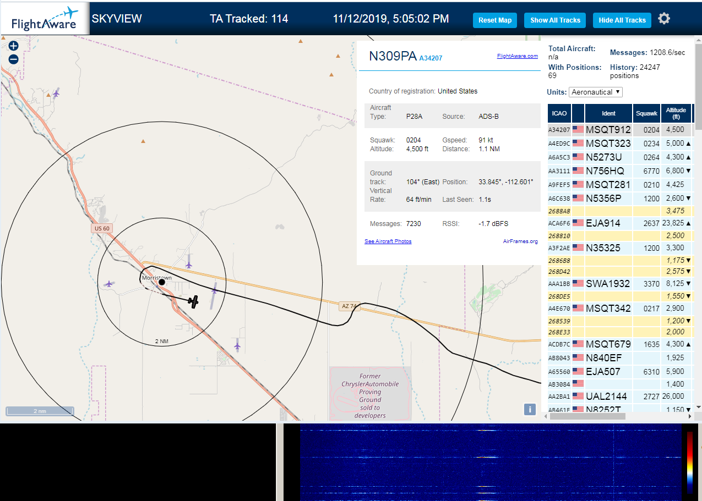The height and width of the screenshot is (501, 702).
Task: Click the purple aircraft icon west of Morristown
Action: tap(109, 284)
